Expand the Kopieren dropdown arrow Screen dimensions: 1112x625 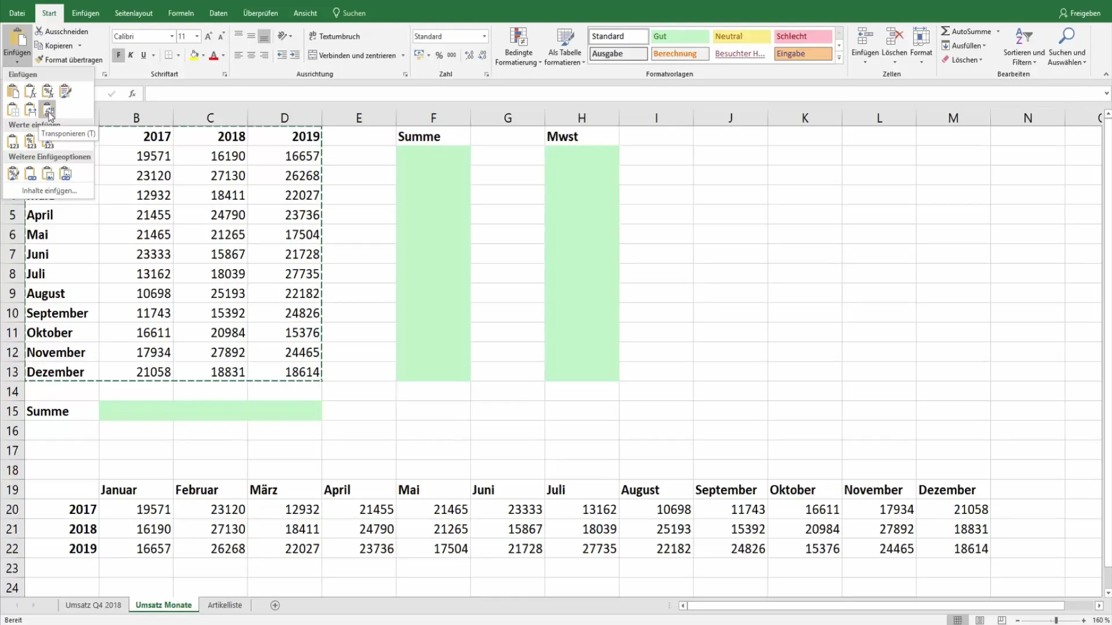pos(80,46)
